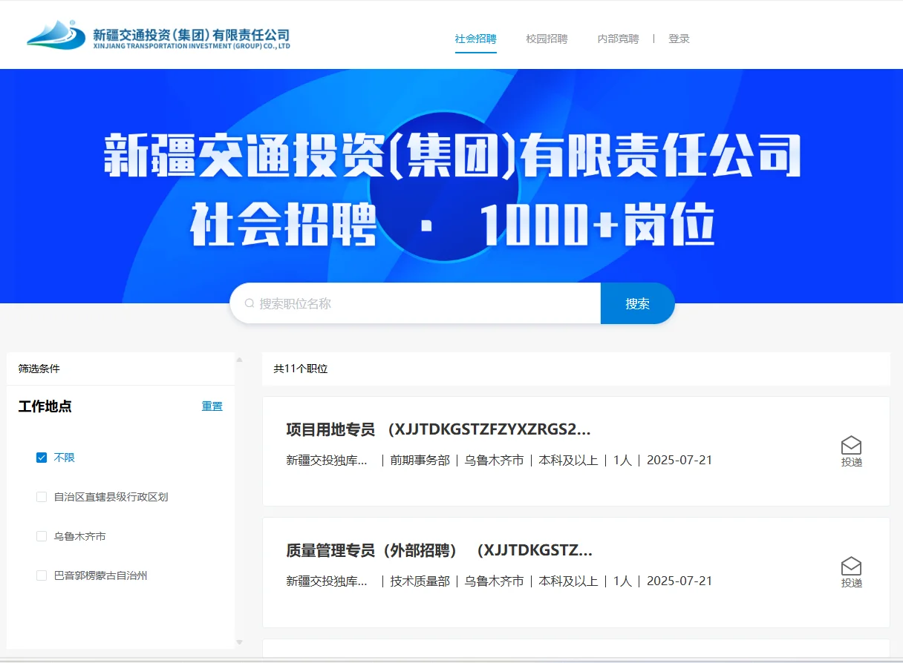Click the magnifier icon in the search box
The image size is (903, 663).
click(250, 303)
